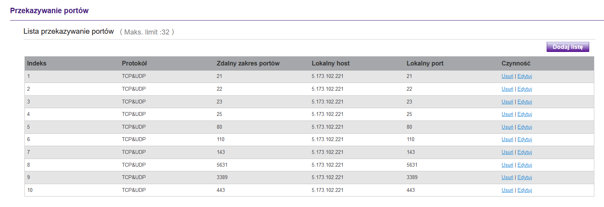
Task: Click the Lokalny host column header
Action: 331,64
